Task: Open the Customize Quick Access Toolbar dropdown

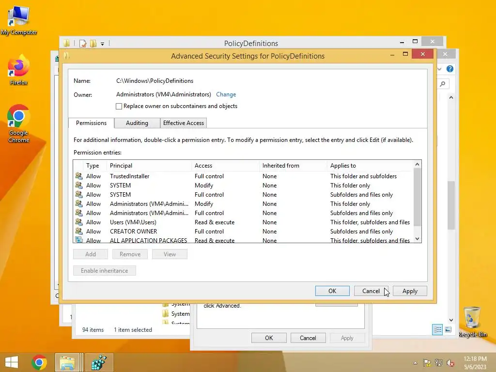Action: pos(103,44)
